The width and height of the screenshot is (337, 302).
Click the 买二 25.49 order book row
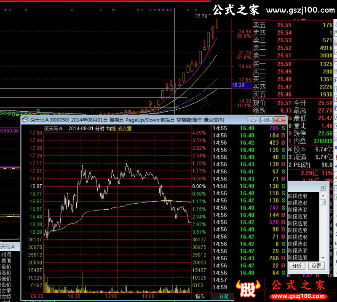pos(293,71)
